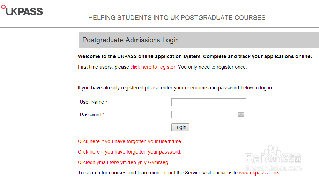The height and width of the screenshot is (179, 319).
Task: Click 'You only need to register once' text
Action: [x=213, y=67]
